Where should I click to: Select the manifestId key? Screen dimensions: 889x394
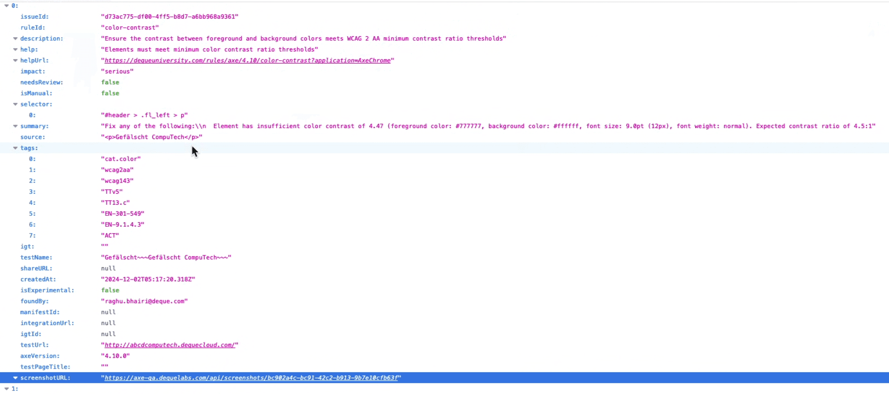pyautogui.click(x=40, y=312)
